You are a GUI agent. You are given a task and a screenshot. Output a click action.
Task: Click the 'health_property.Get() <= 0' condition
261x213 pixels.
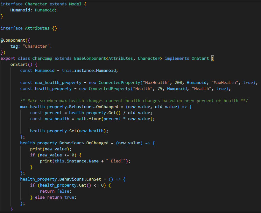tap(71, 185)
